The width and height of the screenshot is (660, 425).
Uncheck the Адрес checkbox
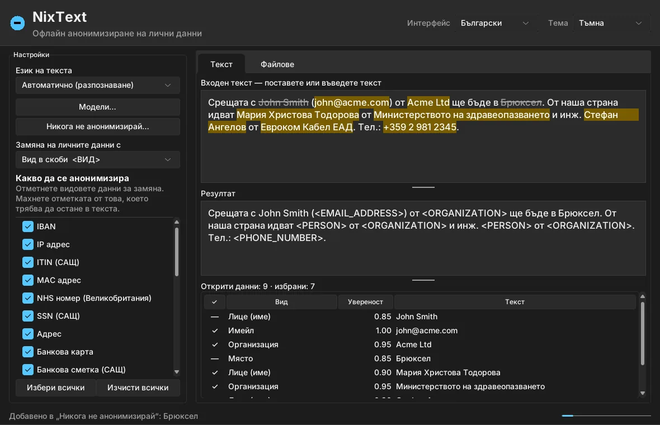(x=28, y=334)
